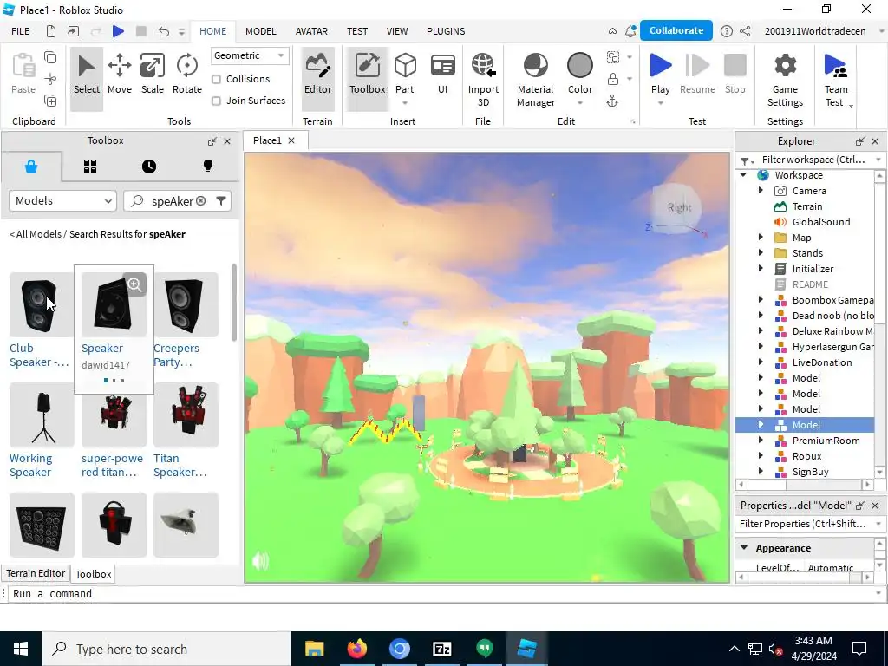
Task: Start a Team Test
Action: pyautogui.click(x=835, y=80)
